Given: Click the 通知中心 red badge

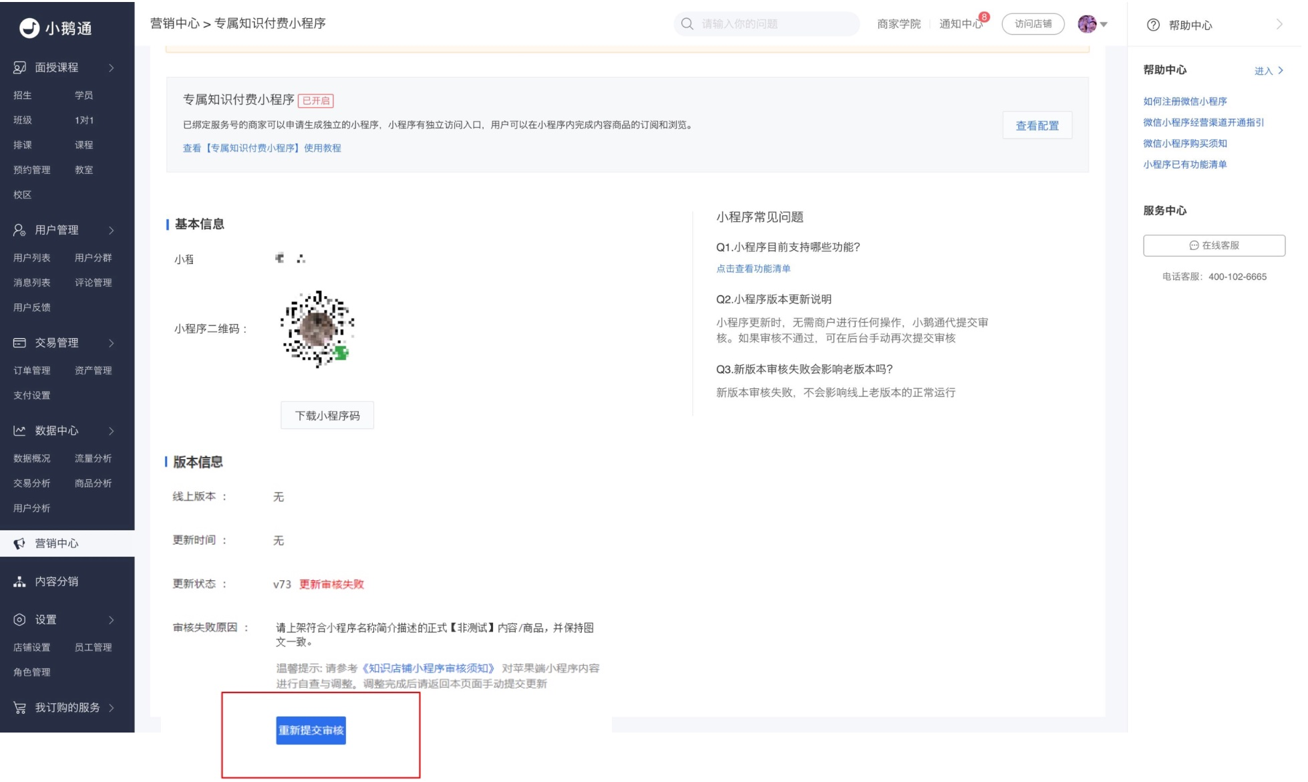Looking at the screenshot, I should 984,17.
